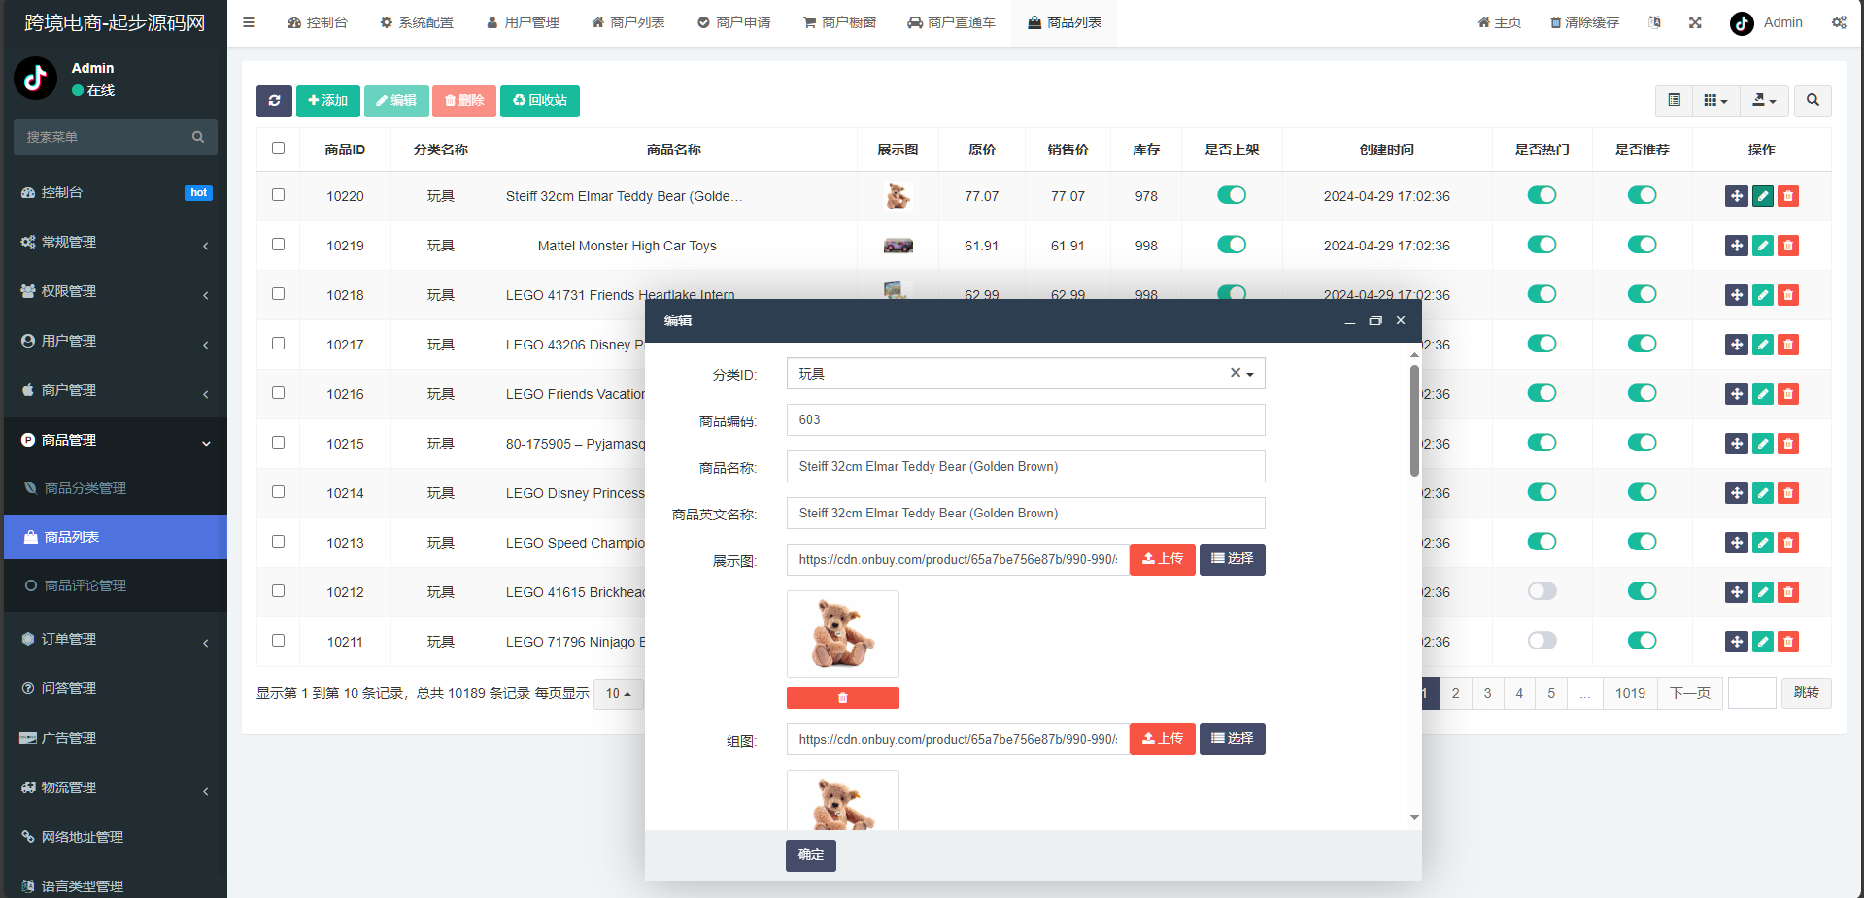The height and width of the screenshot is (898, 1864).
Task: Check the checkbox for row 10220
Action: tap(278, 195)
